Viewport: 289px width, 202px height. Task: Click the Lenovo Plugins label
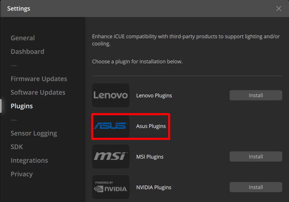154,95
